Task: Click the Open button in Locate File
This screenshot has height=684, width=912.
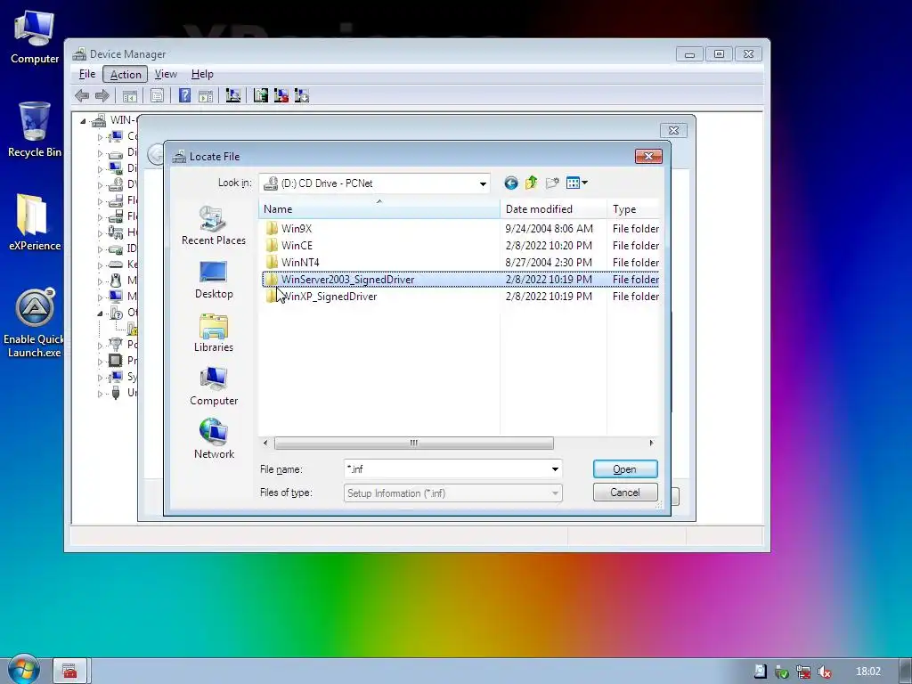Action: point(625,469)
